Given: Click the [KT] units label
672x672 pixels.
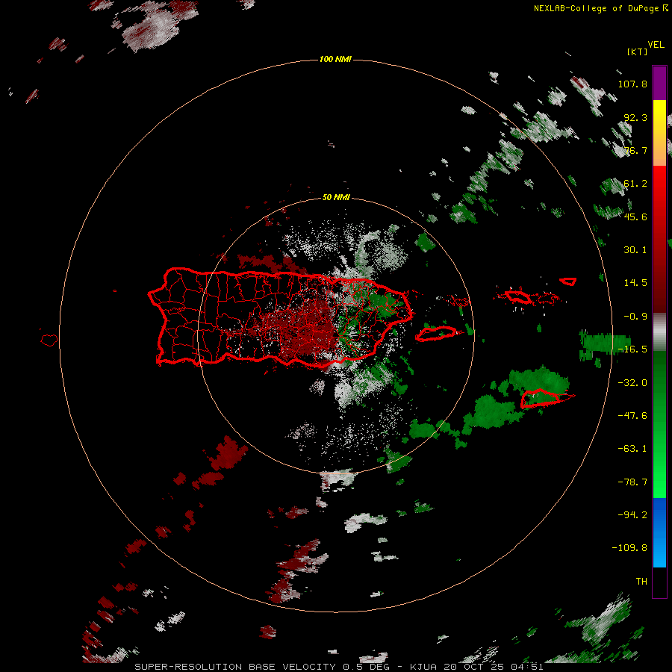Looking at the screenshot, I should 638,52.
